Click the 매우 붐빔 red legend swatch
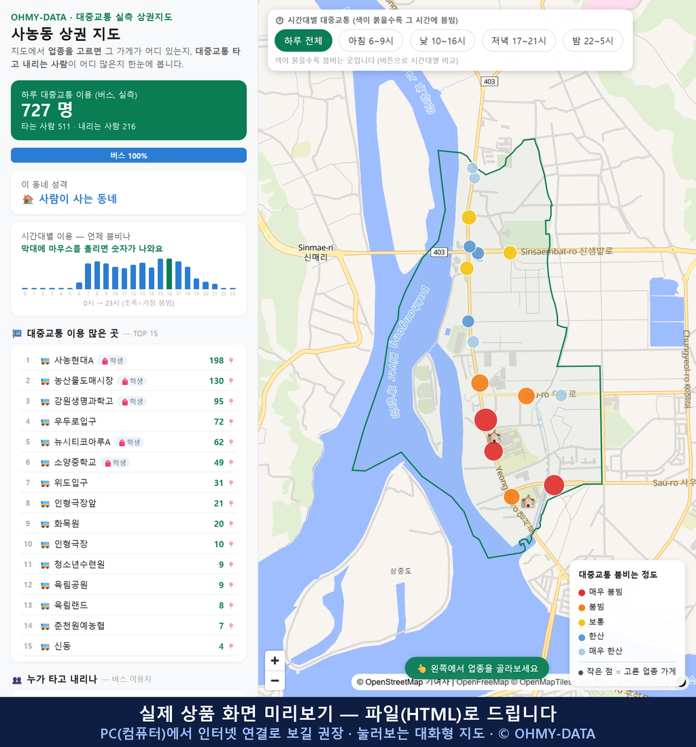This screenshot has height=747, width=696. click(581, 592)
